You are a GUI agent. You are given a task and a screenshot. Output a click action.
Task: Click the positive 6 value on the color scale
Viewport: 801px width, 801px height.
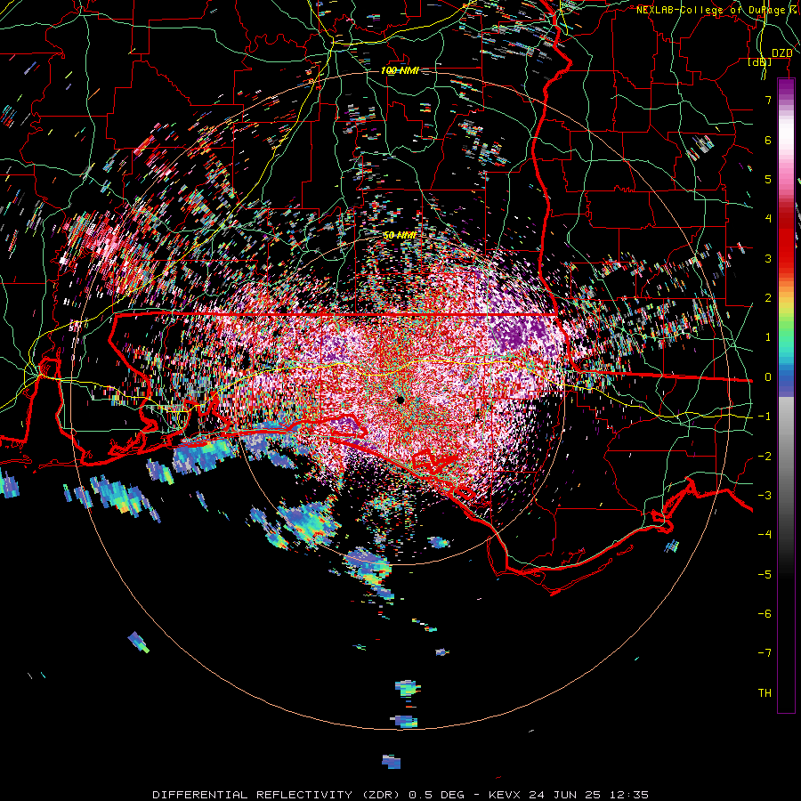pos(768,140)
